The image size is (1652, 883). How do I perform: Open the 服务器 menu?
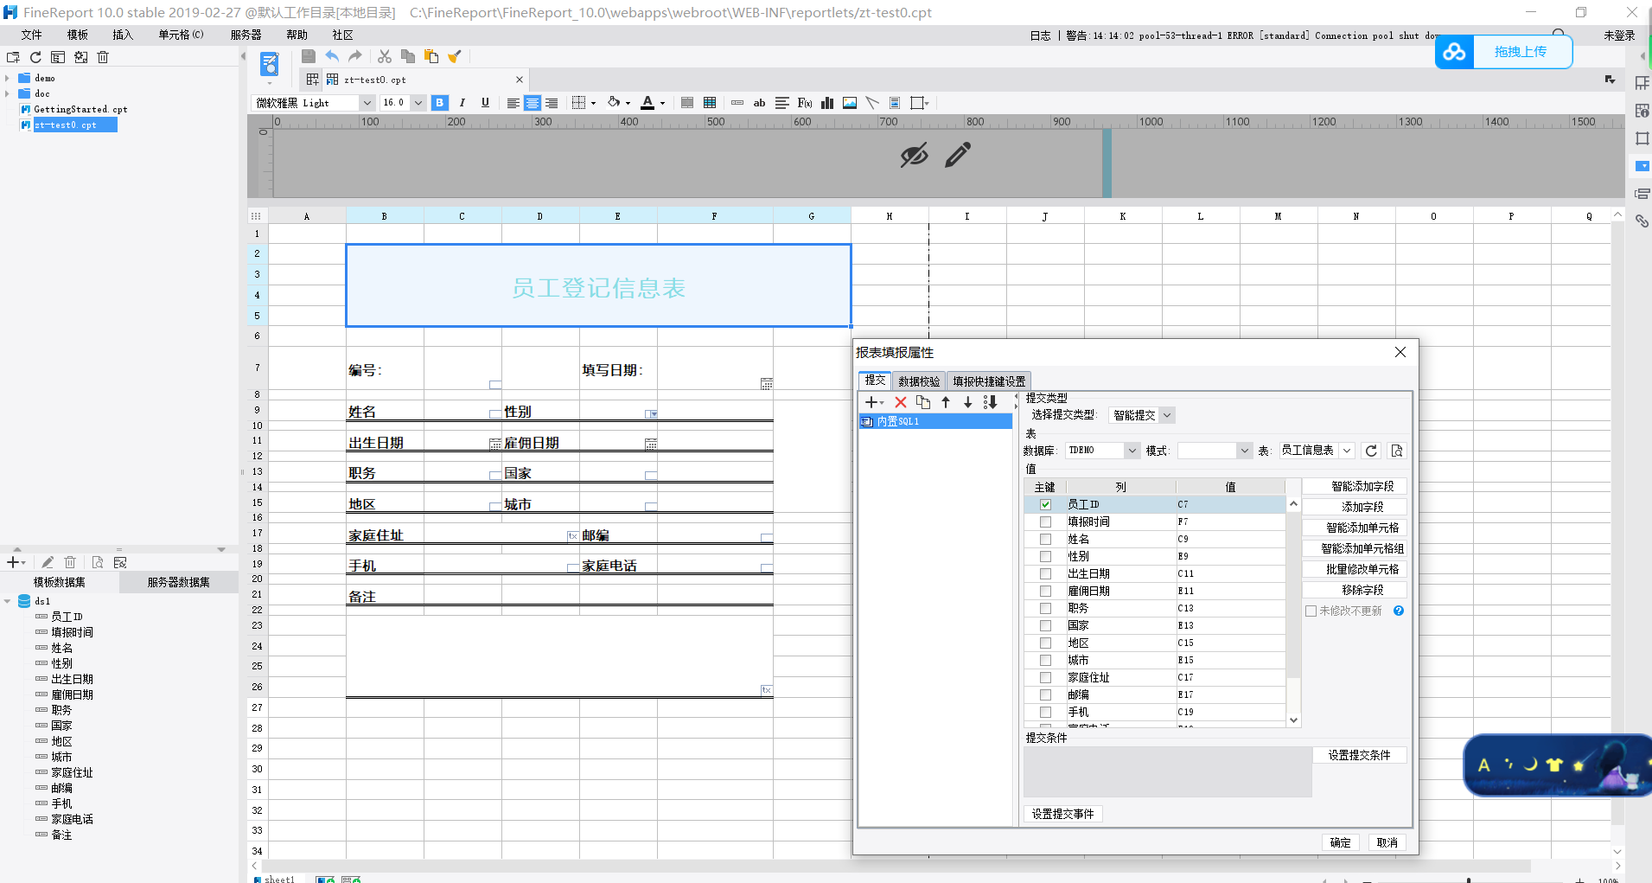click(x=246, y=35)
